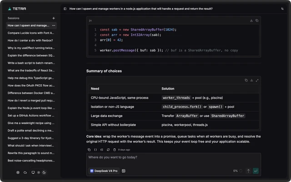The width and height of the screenshot is (291, 182).
Task: Copy the summary table
Action: click(x=246, y=80)
